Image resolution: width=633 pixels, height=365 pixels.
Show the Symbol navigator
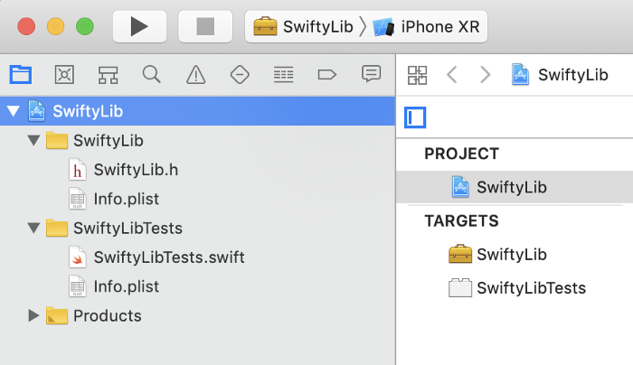108,74
